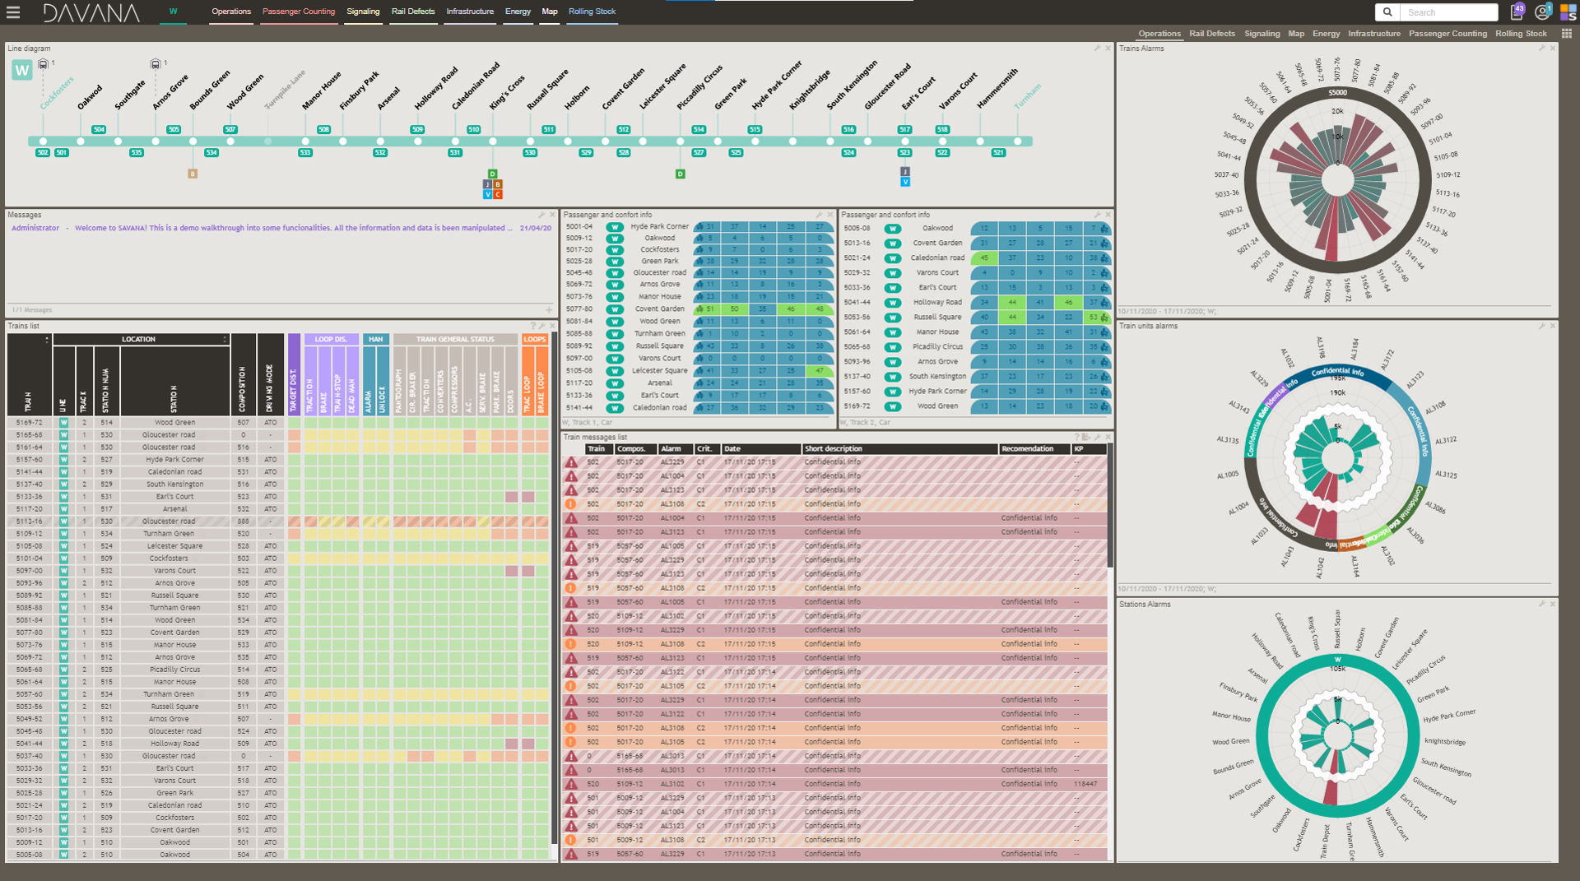Viewport: 1580px width, 881px height.
Task: Sort by the Date column header
Action: (761, 449)
